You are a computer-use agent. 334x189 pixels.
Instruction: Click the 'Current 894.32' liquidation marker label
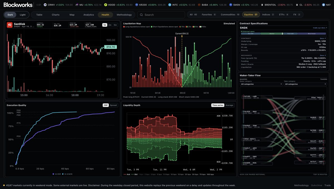coord(182,34)
